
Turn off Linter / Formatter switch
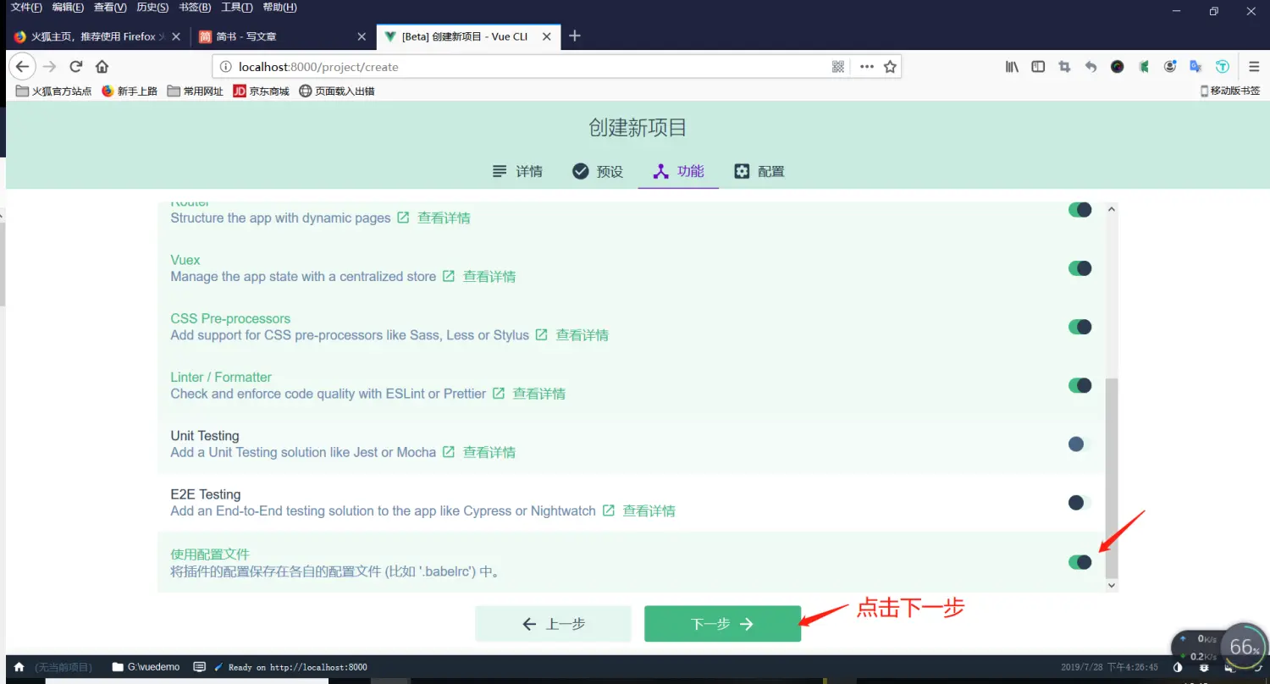pyautogui.click(x=1079, y=385)
